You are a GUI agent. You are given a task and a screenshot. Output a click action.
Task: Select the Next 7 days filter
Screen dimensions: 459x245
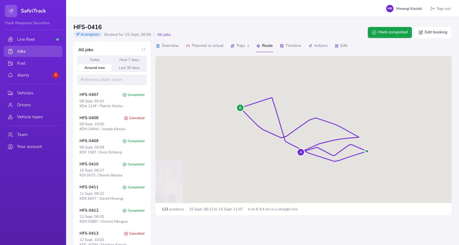click(129, 60)
